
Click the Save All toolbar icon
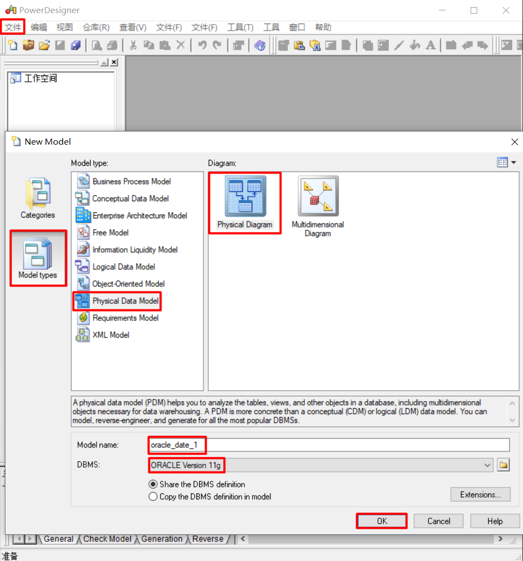[75, 45]
